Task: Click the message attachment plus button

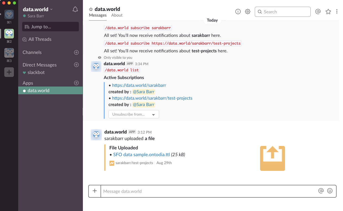Action: [95, 191]
